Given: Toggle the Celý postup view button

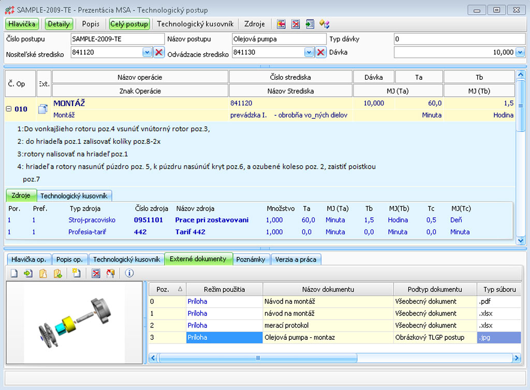Looking at the screenshot, I should pyautogui.click(x=129, y=24).
